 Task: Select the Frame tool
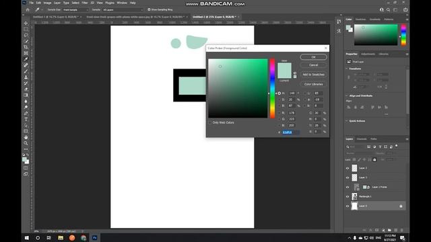26,53
